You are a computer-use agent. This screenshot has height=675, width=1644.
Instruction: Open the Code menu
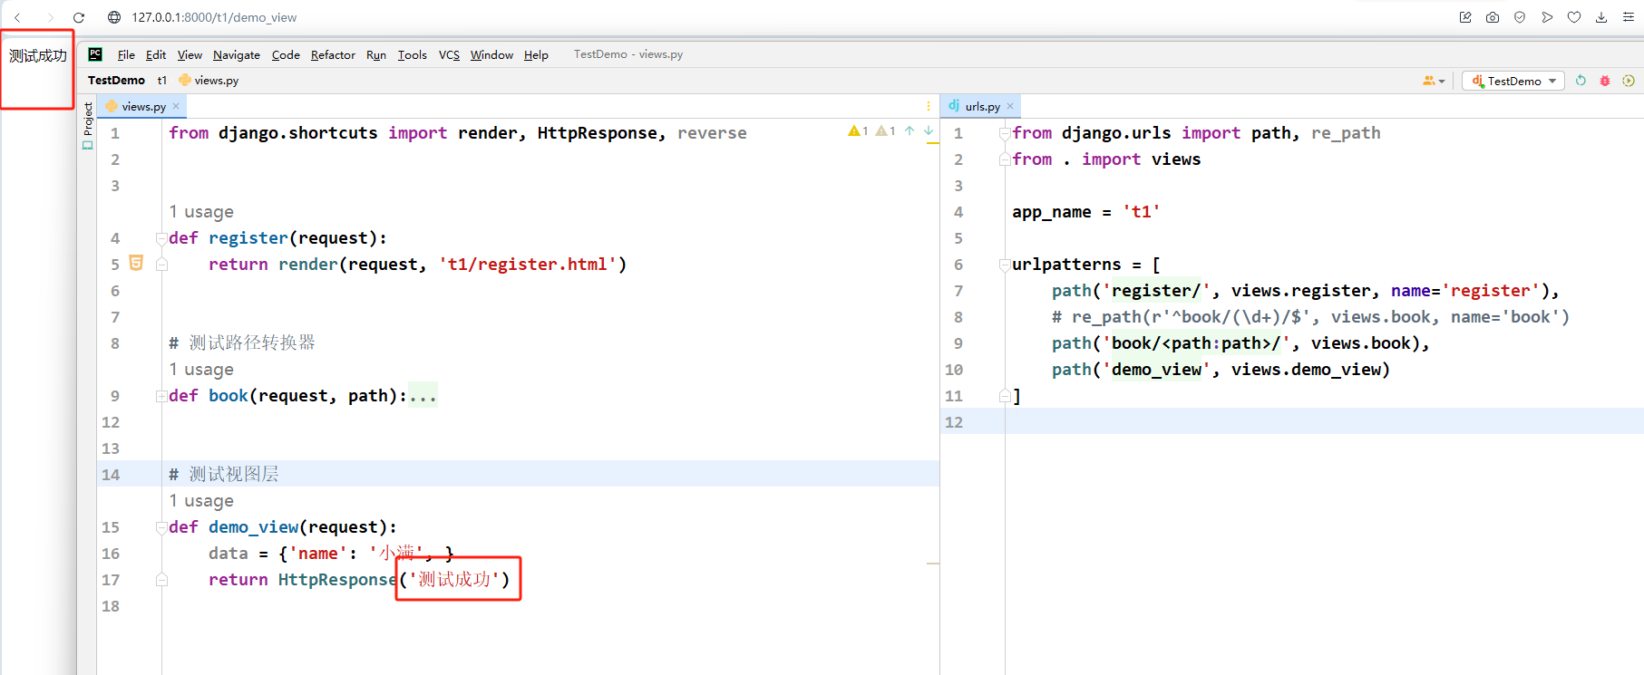coord(286,55)
